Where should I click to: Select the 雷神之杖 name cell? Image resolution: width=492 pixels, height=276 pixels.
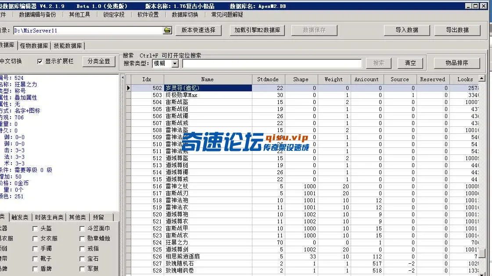point(208,186)
